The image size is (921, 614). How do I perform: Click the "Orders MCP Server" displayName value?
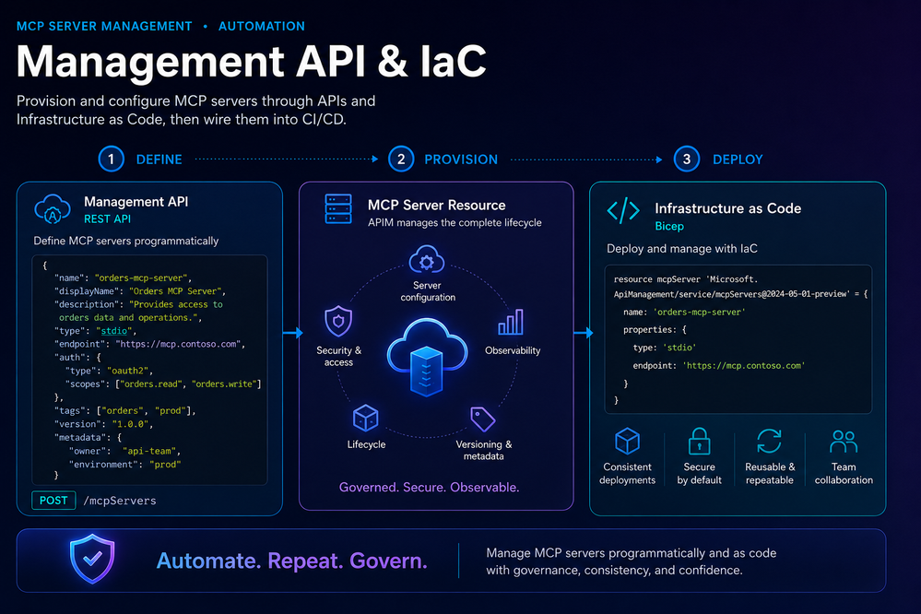tap(175, 291)
